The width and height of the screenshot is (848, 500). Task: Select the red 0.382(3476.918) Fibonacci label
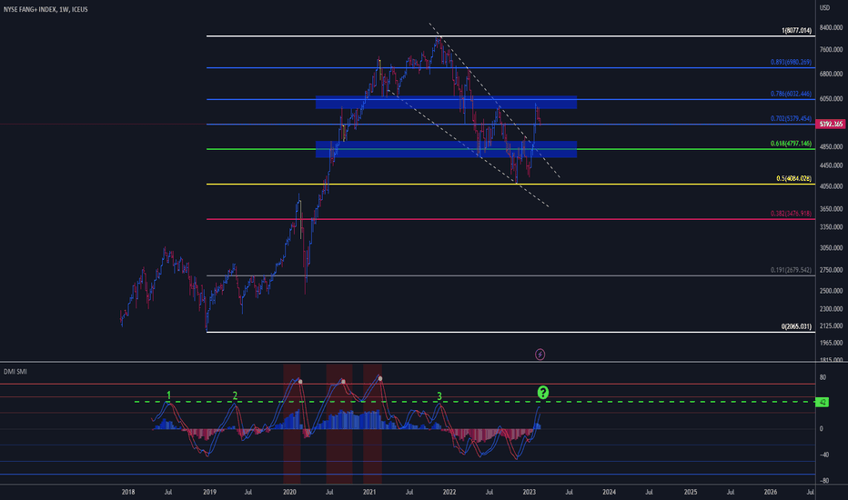point(792,214)
